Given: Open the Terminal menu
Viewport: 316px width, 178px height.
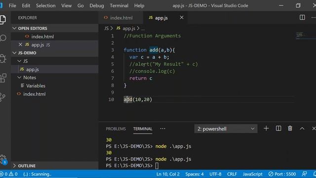Looking at the screenshot, I should (119, 5).
